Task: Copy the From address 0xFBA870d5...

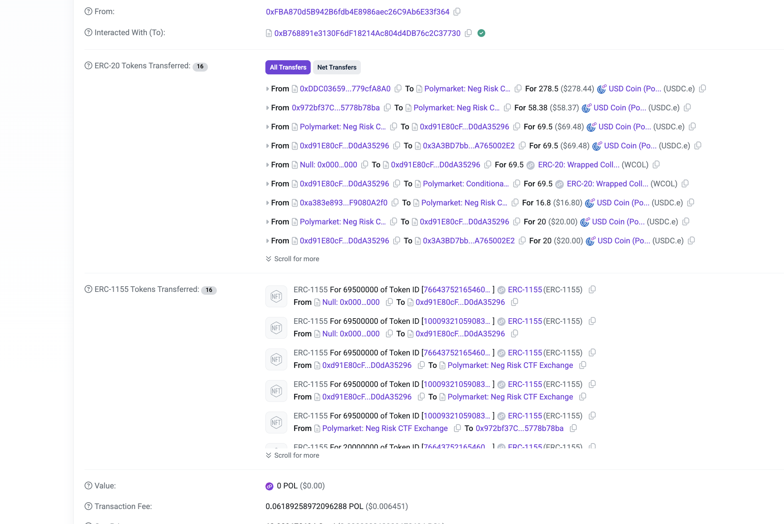Action: click(457, 12)
